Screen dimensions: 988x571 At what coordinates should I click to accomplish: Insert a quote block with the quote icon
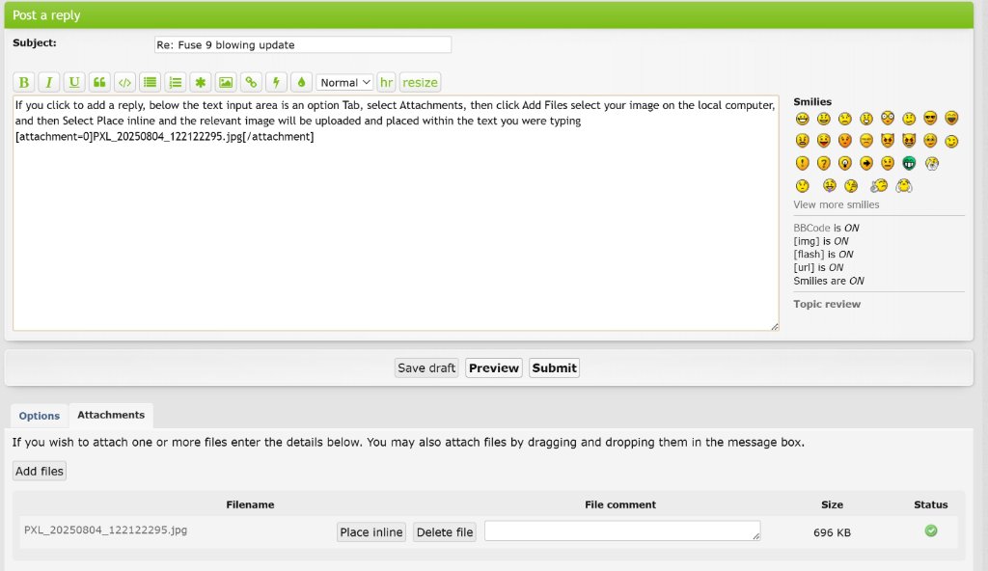tap(99, 82)
